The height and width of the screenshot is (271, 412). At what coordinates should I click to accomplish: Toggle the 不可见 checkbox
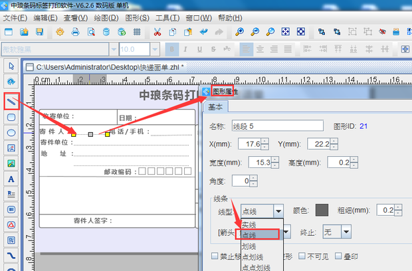click(x=303, y=256)
